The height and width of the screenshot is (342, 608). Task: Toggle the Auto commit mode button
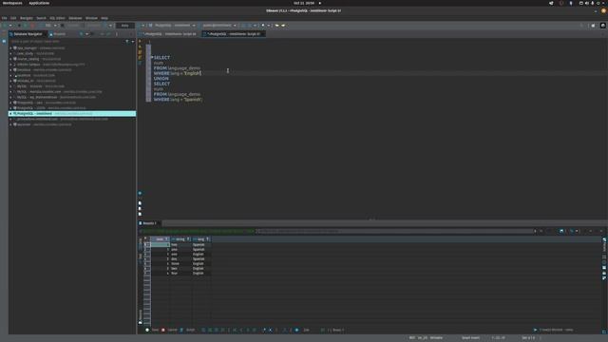click(124, 26)
